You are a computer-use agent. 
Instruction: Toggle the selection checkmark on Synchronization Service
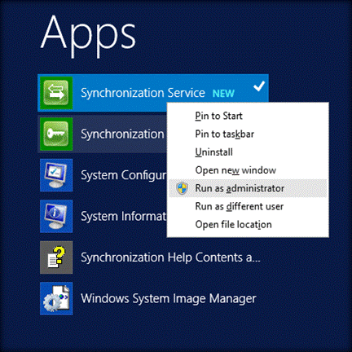[259, 86]
